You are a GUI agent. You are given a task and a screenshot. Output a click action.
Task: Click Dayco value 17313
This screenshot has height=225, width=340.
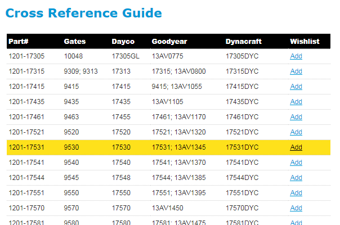tap(121, 71)
